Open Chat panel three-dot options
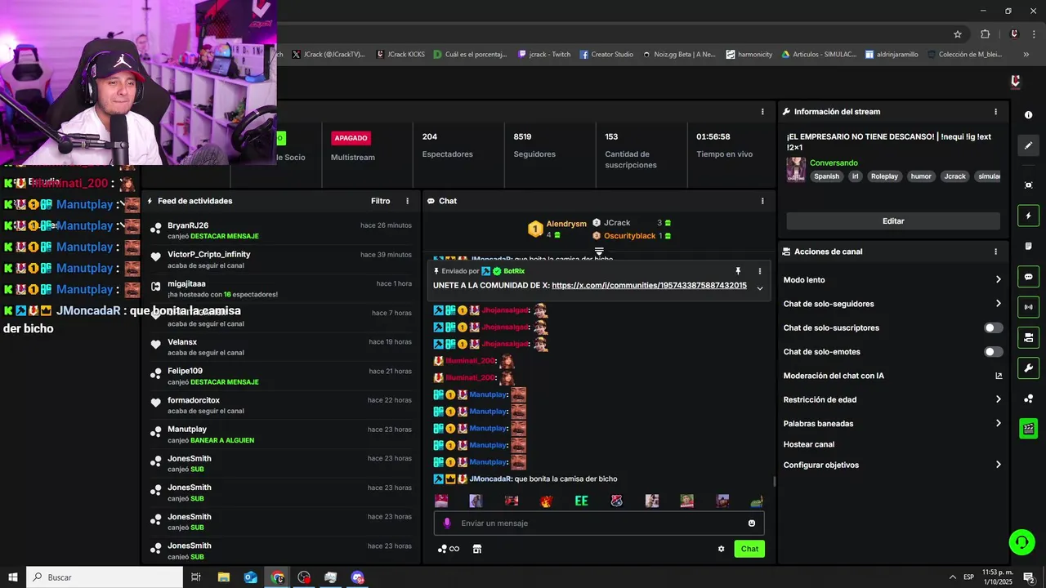 click(762, 201)
